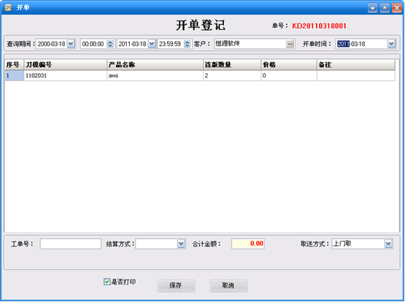Toggle the 是否打印 checkbox
The width and height of the screenshot is (405, 302).
107,282
